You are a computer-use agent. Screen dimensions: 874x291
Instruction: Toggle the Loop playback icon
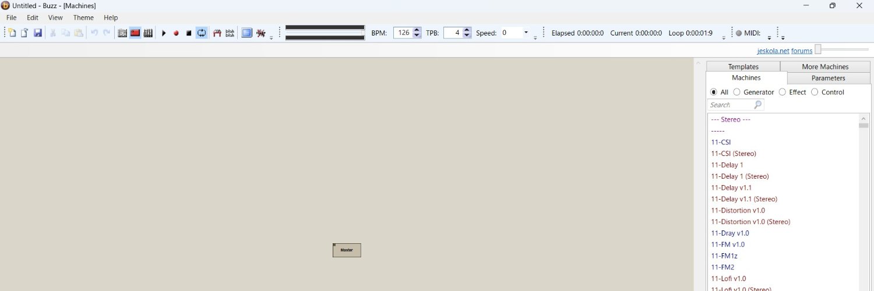tap(202, 33)
